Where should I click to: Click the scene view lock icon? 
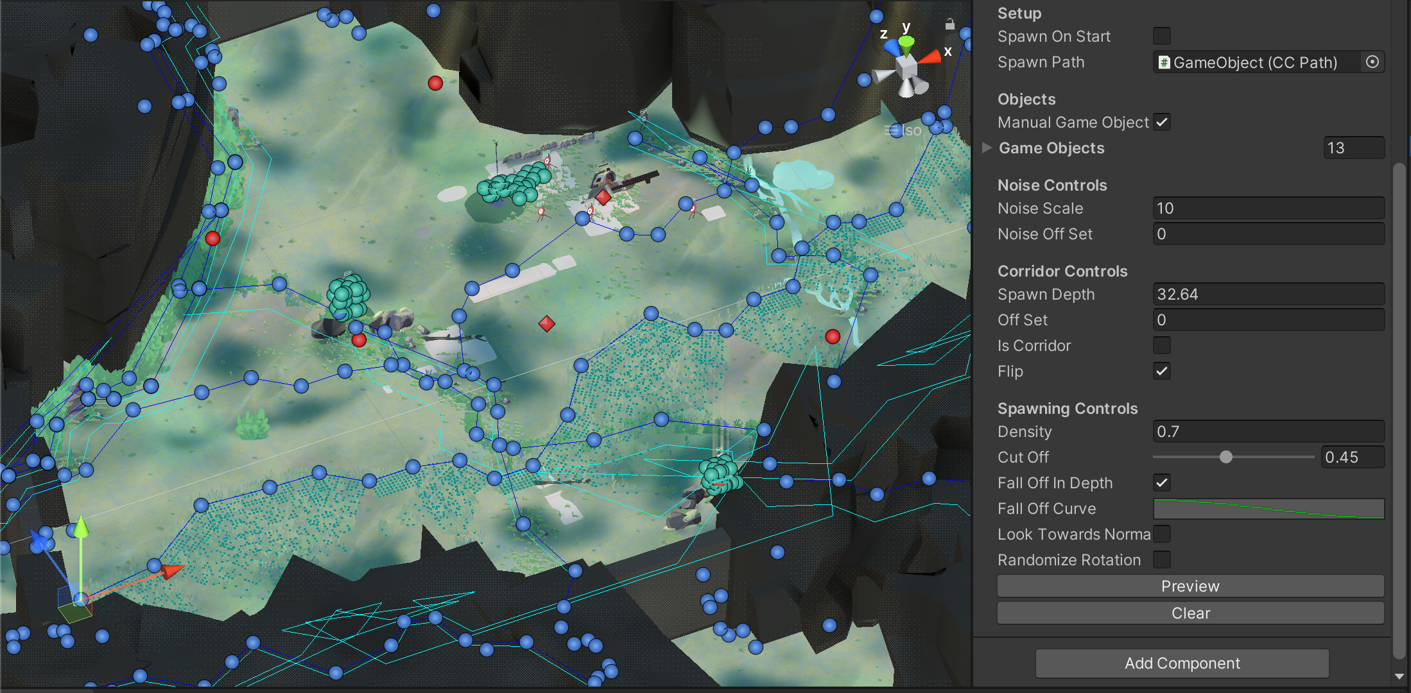click(x=949, y=24)
